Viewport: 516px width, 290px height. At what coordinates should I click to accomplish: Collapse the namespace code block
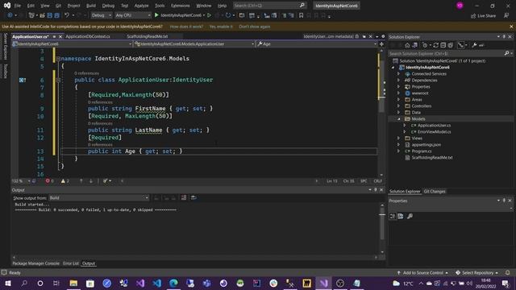pyautogui.click(x=58, y=59)
